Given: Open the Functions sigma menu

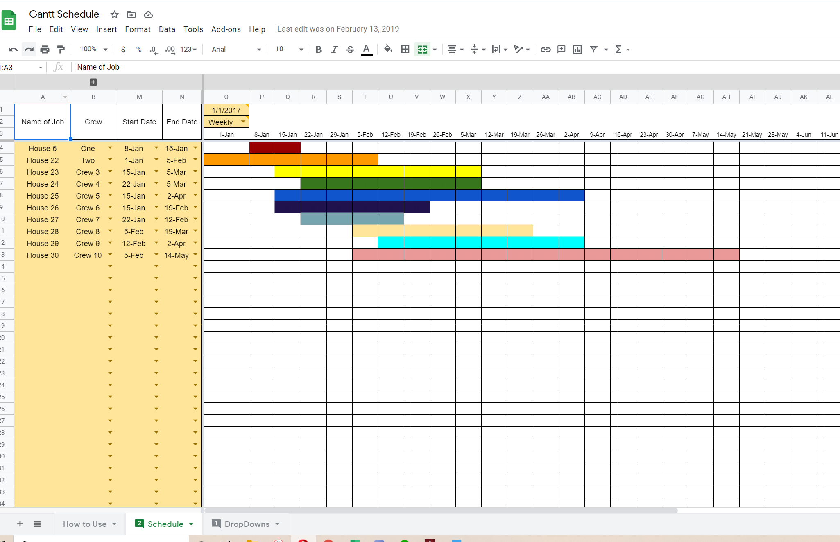Looking at the screenshot, I should pyautogui.click(x=621, y=50).
